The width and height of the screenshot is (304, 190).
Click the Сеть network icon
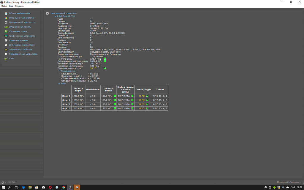click(6, 58)
